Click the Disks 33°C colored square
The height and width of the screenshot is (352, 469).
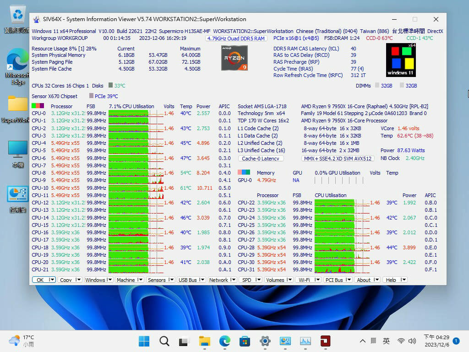click(111, 85)
